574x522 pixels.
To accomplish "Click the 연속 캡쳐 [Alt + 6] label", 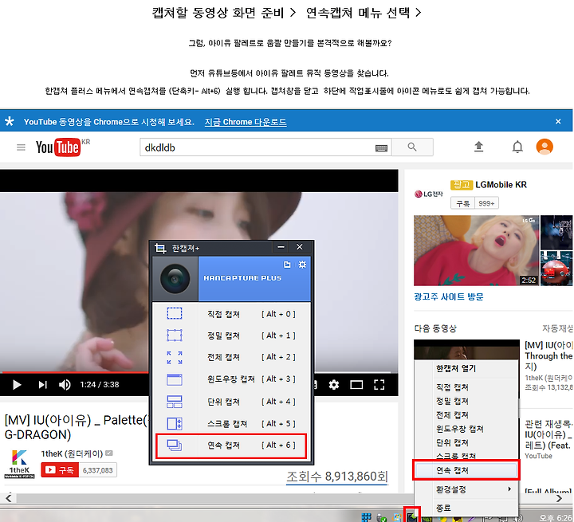I will point(251,445).
